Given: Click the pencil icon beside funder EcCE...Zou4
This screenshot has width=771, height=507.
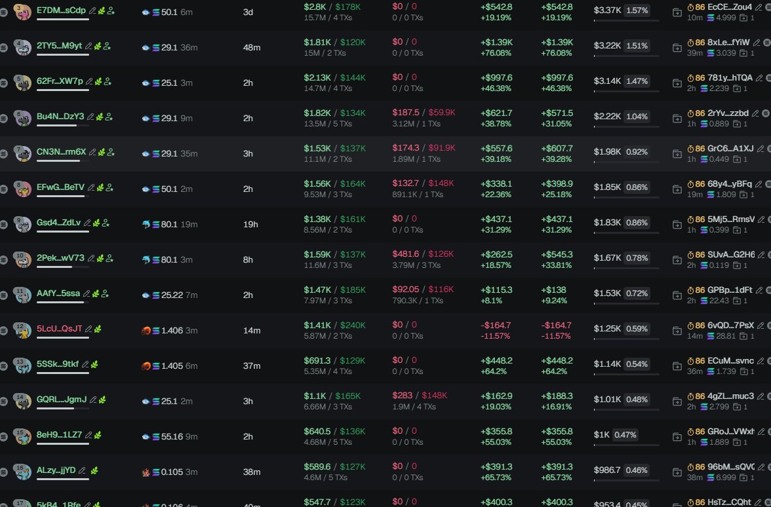Looking at the screenshot, I should pos(759,7).
